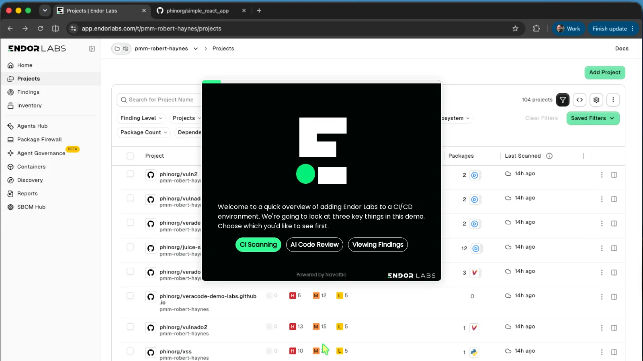
Task: Open a new browser tab
Action: 259,10
